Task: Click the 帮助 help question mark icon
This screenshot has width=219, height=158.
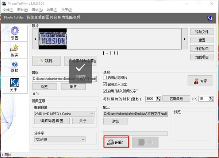Action: tap(15, 65)
